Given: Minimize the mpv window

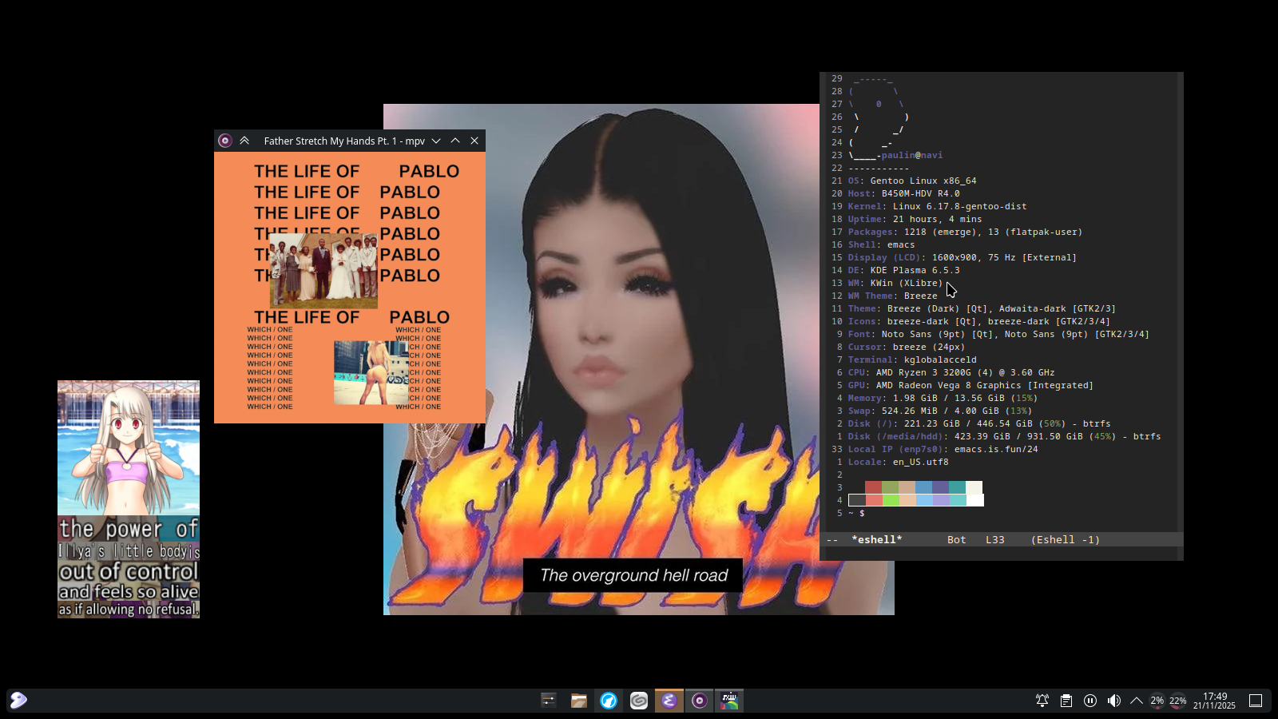Looking at the screenshot, I should [436, 141].
